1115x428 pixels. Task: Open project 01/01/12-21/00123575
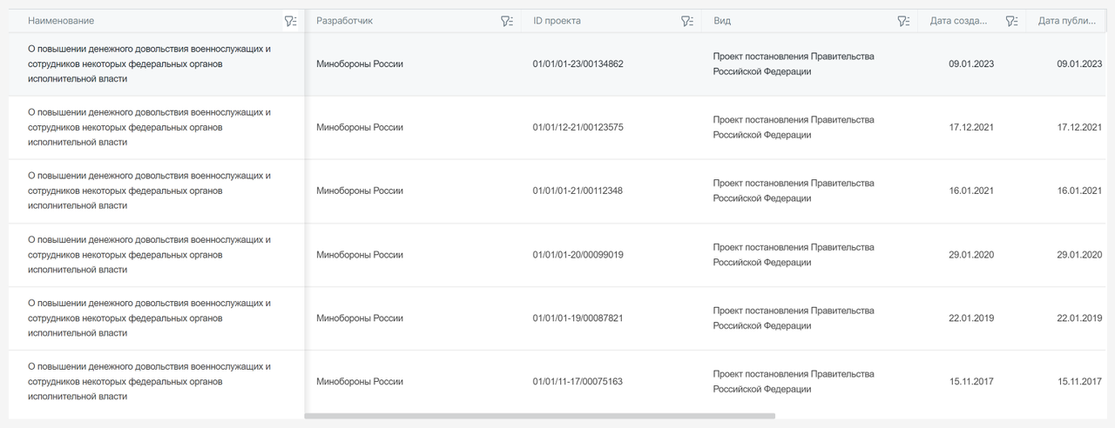point(578,128)
